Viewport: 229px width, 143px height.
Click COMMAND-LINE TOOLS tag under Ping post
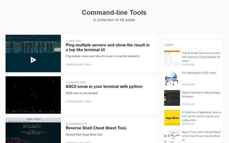click(x=78, y=64)
